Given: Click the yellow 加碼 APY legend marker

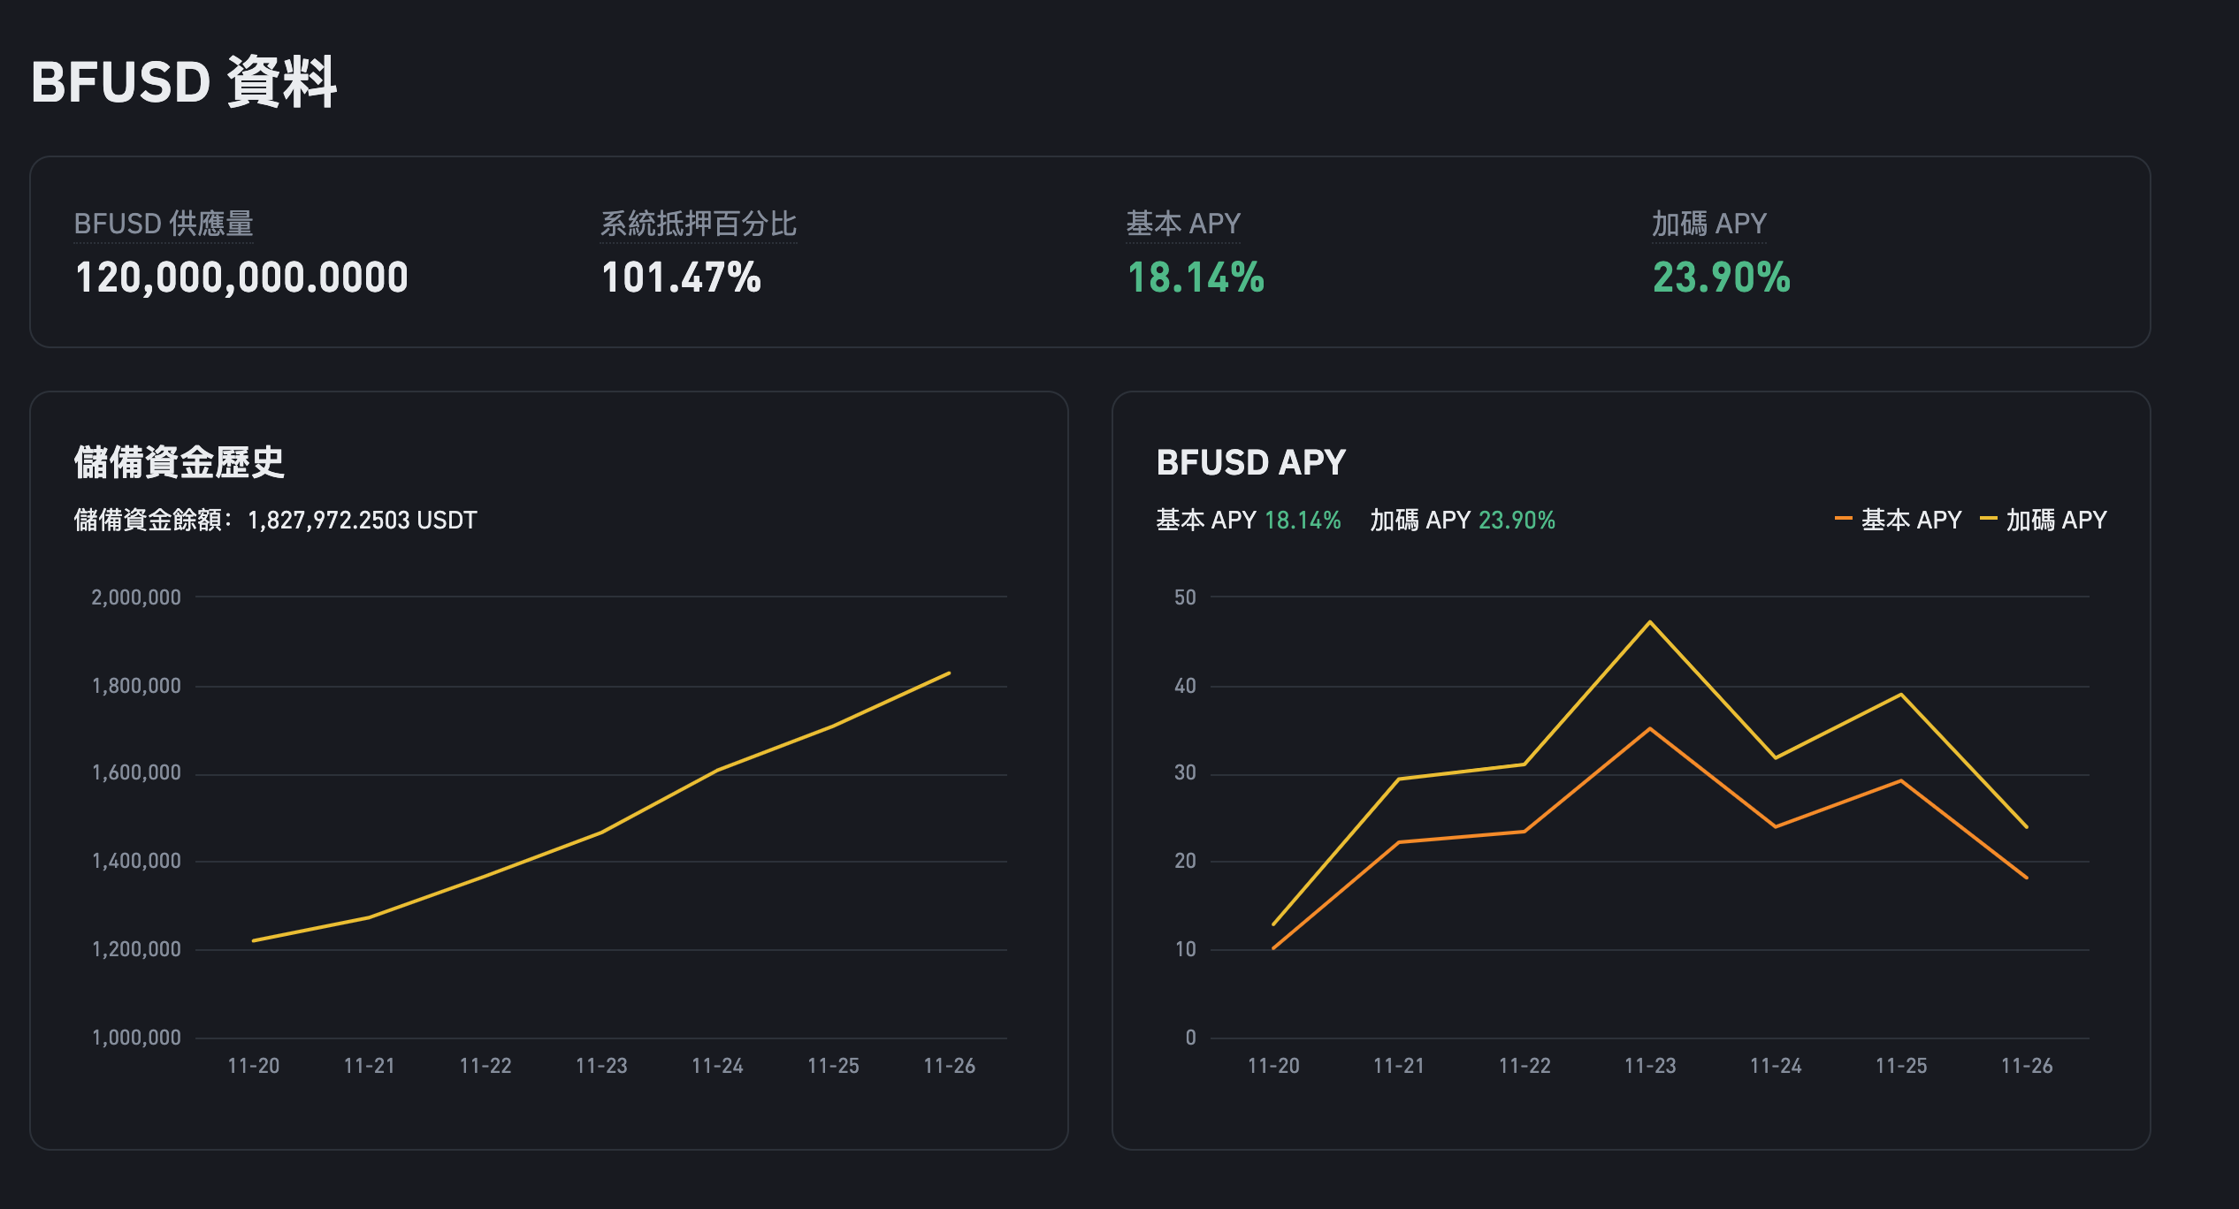Looking at the screenshot, I should point(1989,519).
